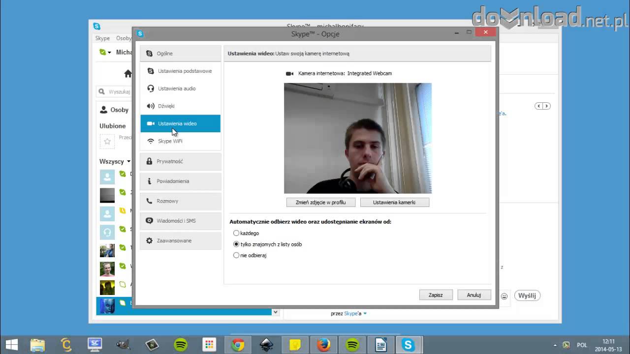630x354 pixels.
Task: Open the Skype WiFi item
Action: (x=180, y=141)
